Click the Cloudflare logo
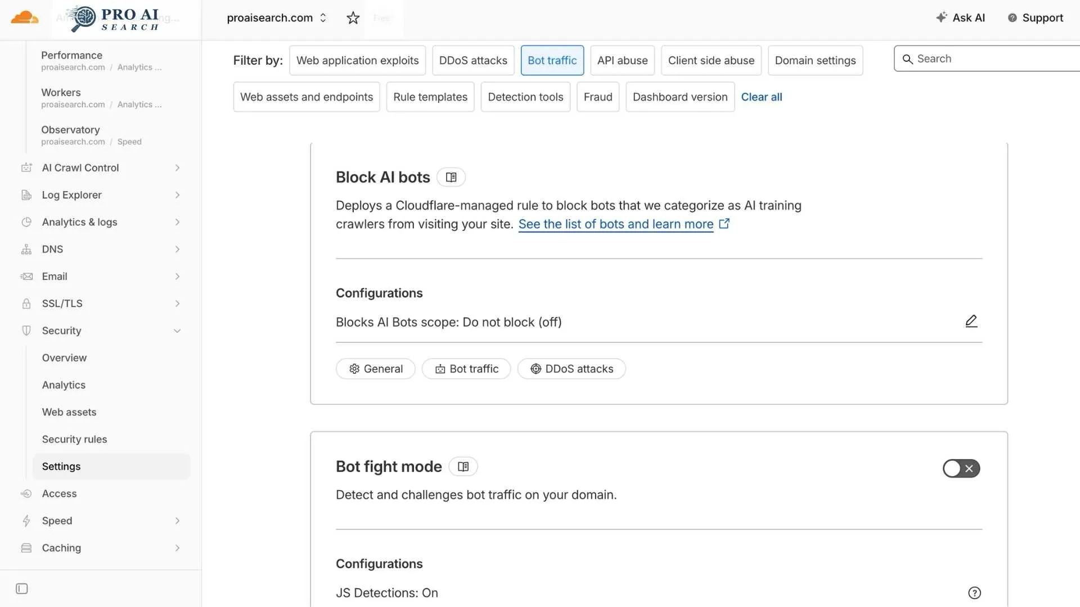 24,17
